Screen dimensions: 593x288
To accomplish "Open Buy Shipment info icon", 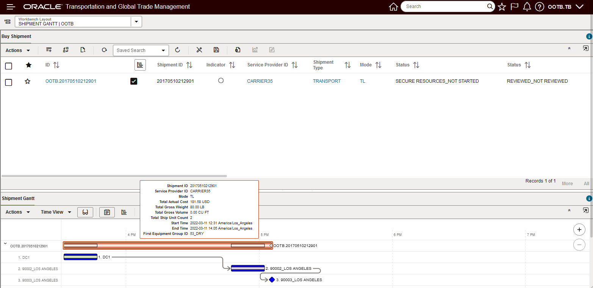I will pyautogui.click(x=589, y=37).
